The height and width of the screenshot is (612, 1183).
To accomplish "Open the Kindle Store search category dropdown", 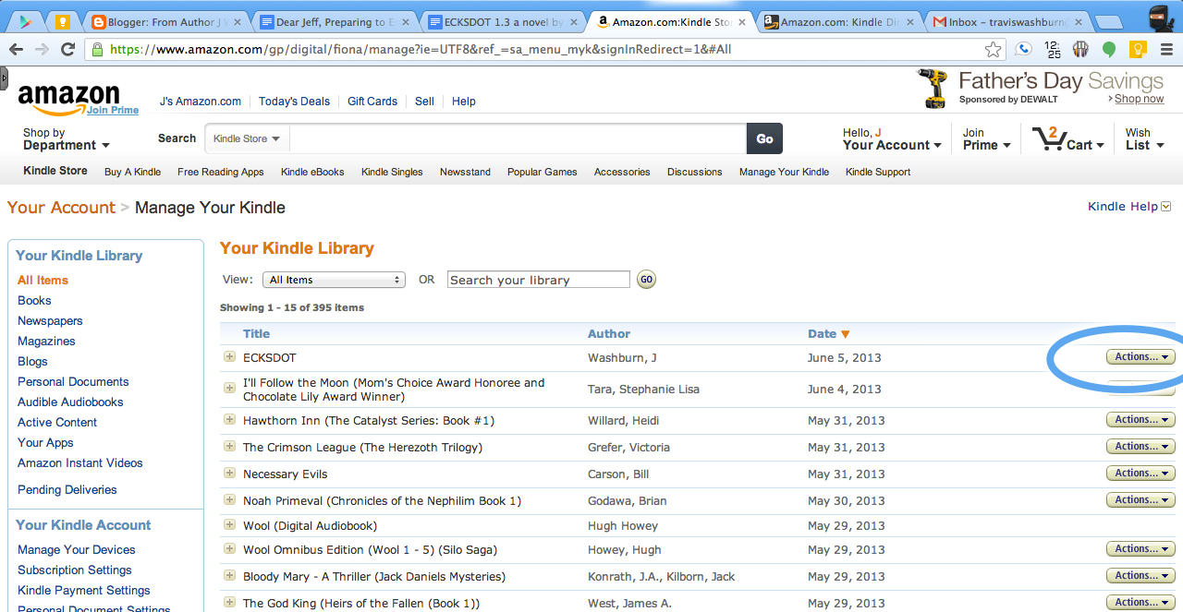I will 246,138.
